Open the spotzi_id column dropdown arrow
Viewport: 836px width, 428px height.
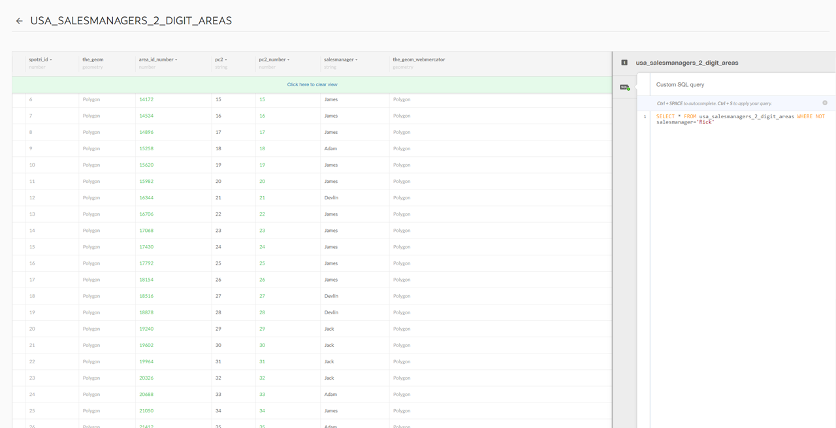tap(51, 60)
